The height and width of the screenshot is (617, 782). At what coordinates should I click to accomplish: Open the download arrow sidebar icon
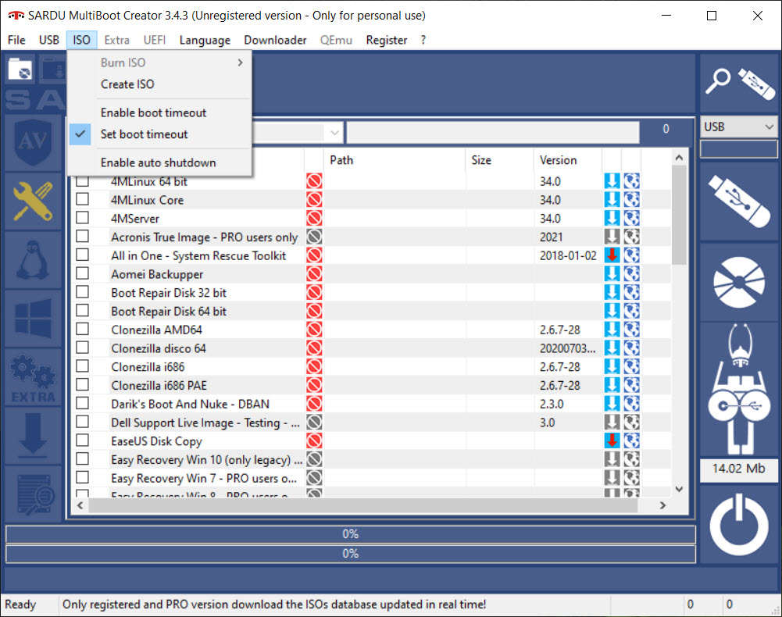pyautogui.click(x=33, y=435)
